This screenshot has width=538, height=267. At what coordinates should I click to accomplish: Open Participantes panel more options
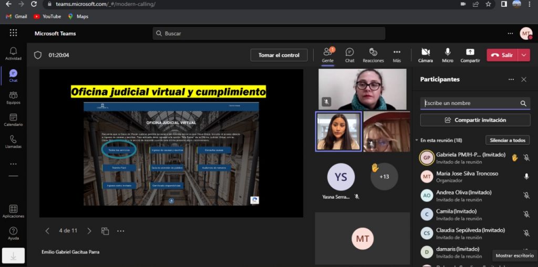coord(511,80)
